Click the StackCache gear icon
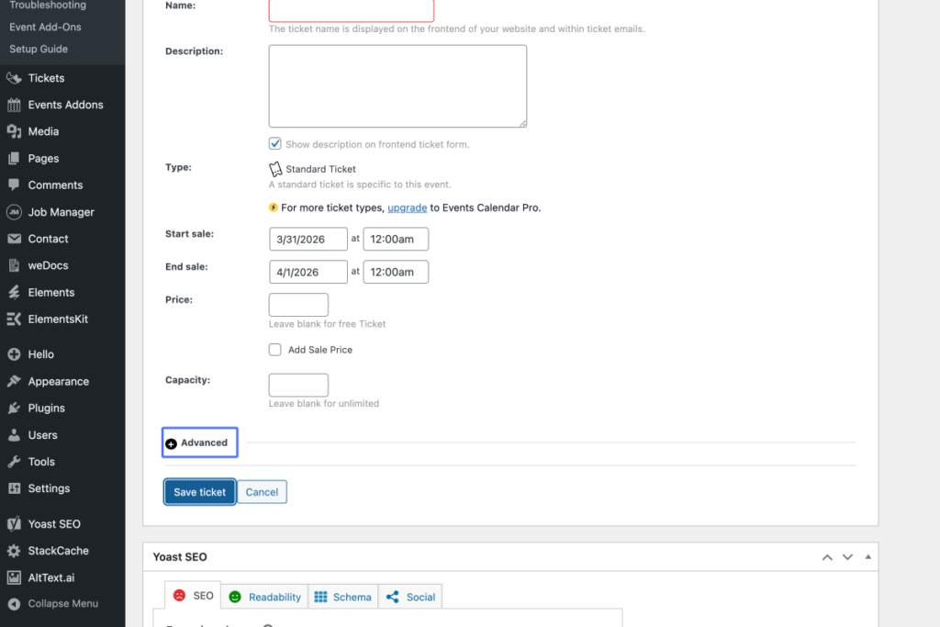Viewport: 940px width, 627px height. coord(14,551)
